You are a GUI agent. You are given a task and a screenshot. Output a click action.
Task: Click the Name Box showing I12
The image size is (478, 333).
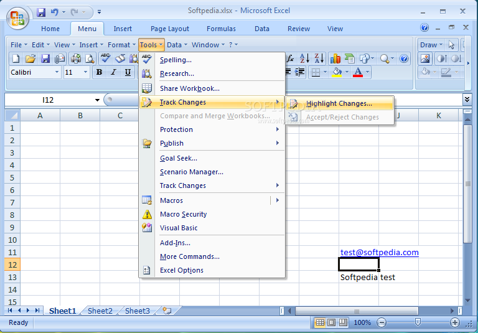pos(48,100)
